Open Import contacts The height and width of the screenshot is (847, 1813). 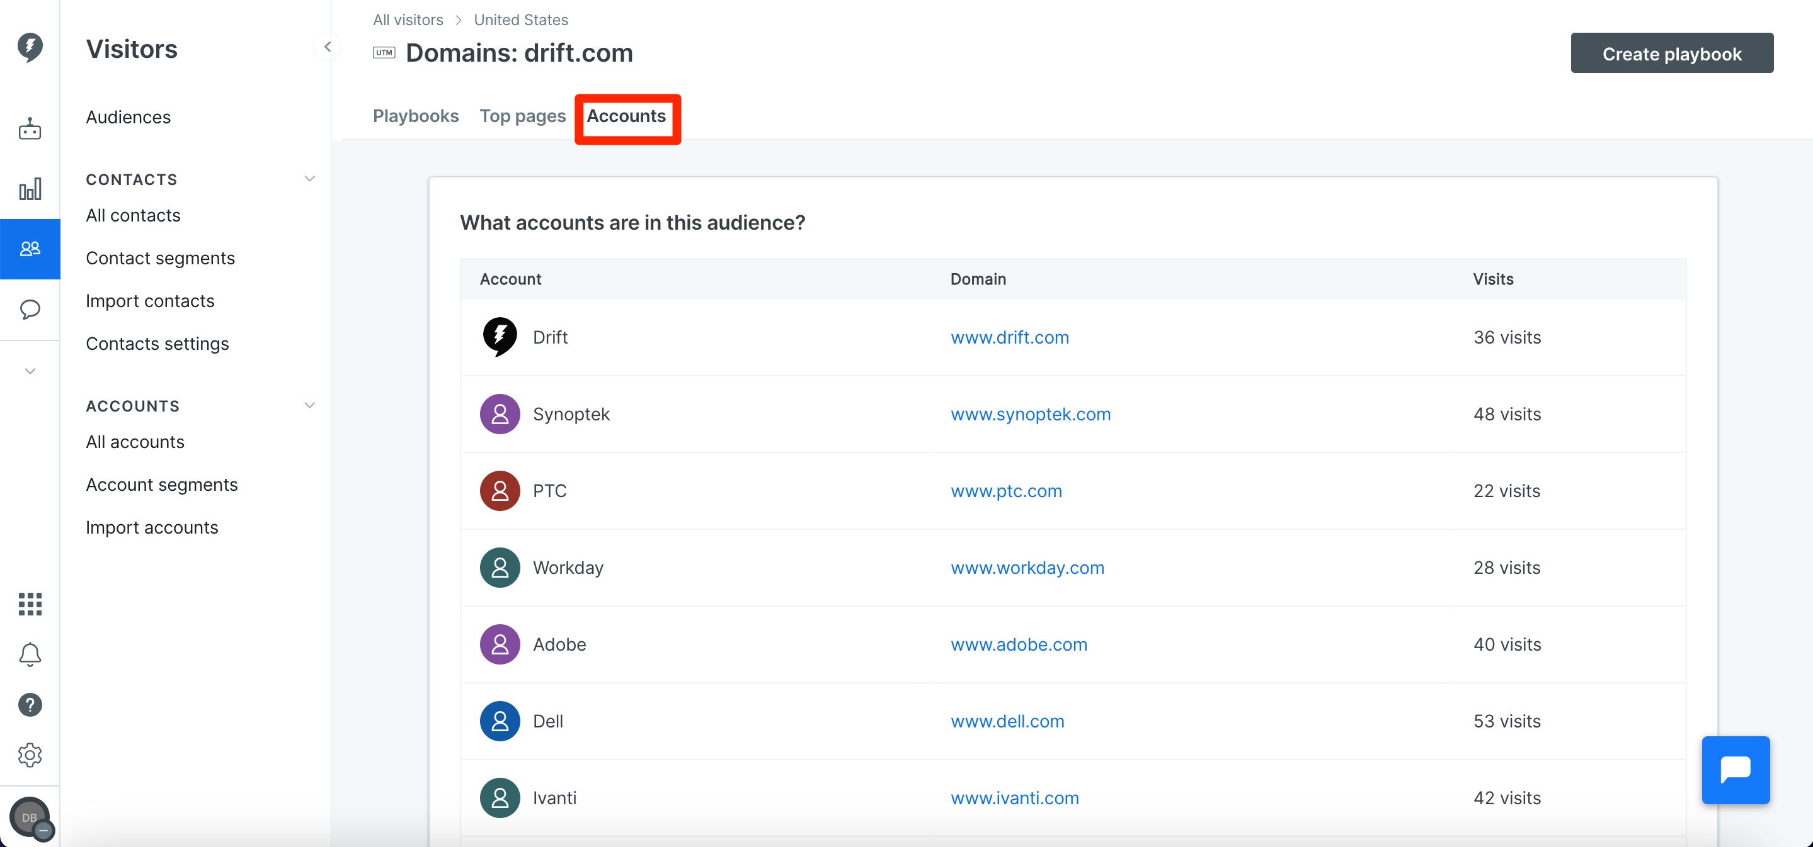pyautogui.click(x=150, y=300)
